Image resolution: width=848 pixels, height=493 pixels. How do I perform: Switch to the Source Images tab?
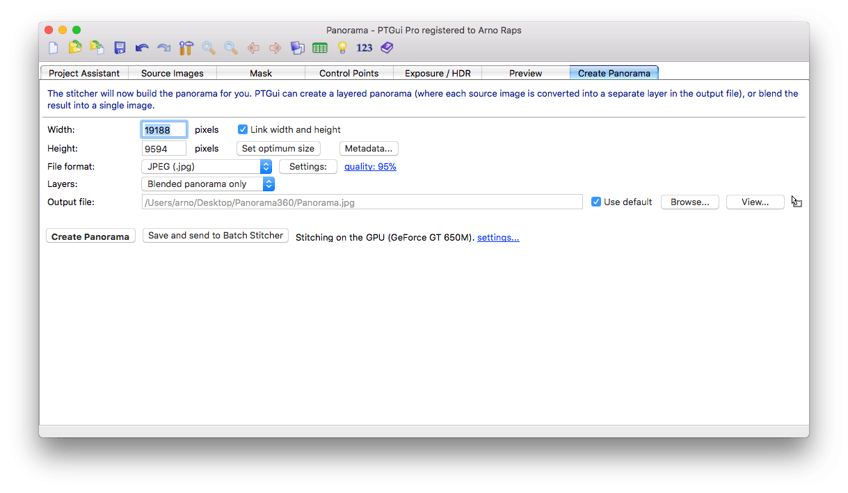point(173,73)
